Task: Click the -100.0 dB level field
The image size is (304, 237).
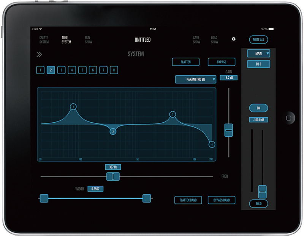Action: click(258, 120)
